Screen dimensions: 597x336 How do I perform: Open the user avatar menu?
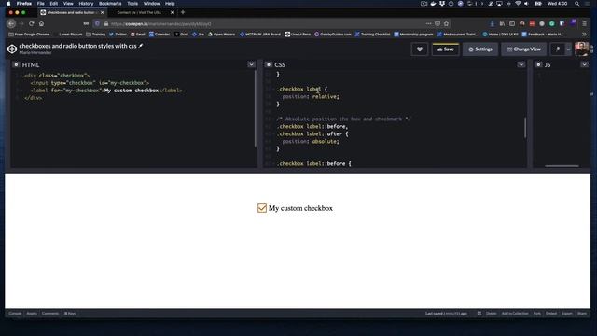581,49
